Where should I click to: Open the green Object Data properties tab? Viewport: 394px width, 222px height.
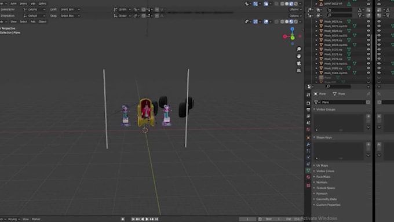(308, 170)
